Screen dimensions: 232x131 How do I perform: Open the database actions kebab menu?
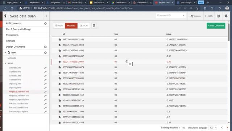(46, 16)
